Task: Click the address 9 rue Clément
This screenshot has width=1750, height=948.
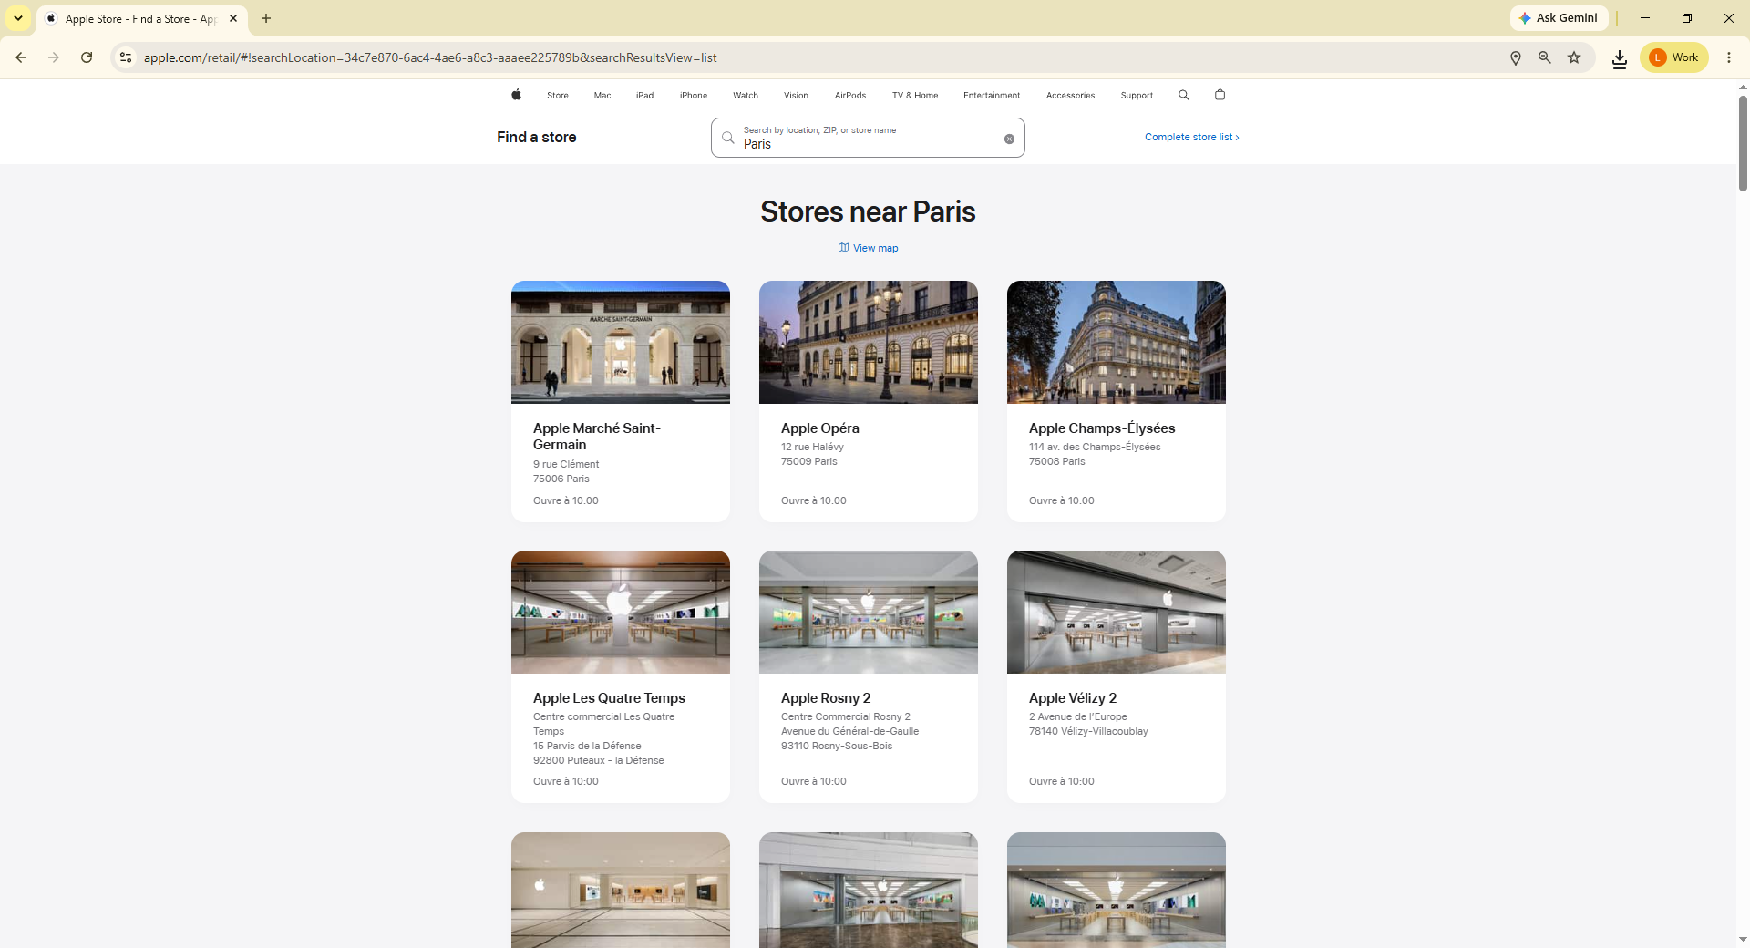Action: tap(566, 464)
